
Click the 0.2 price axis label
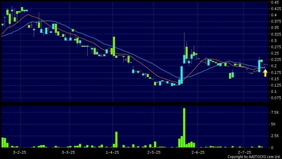pos(274,66)
